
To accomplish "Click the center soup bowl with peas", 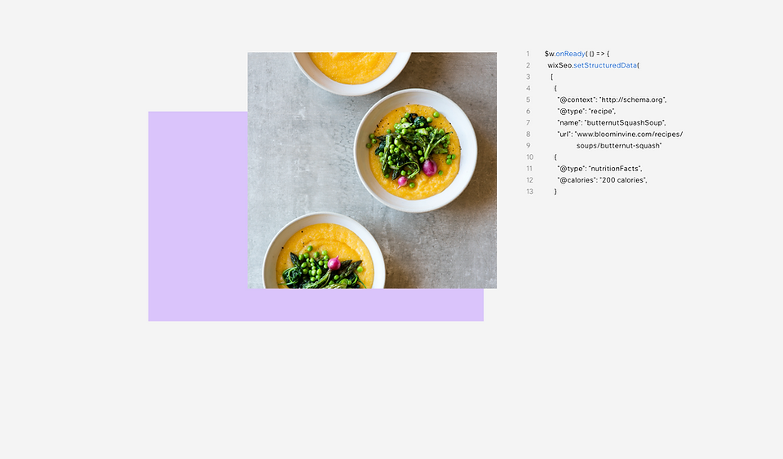I will tap(415, 151).
